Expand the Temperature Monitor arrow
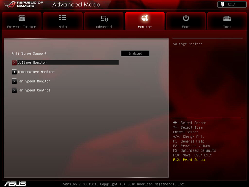The image size is (249, 187). pos(14,72)
